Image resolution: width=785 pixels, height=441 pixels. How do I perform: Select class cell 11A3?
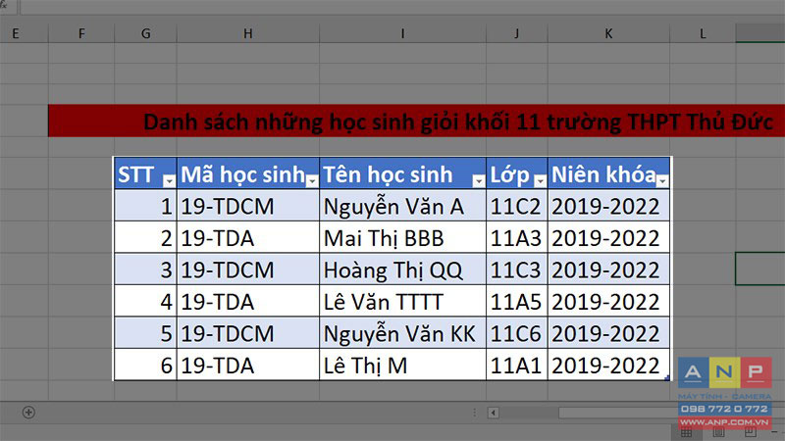pyautogui.click(x=517, y=237)
